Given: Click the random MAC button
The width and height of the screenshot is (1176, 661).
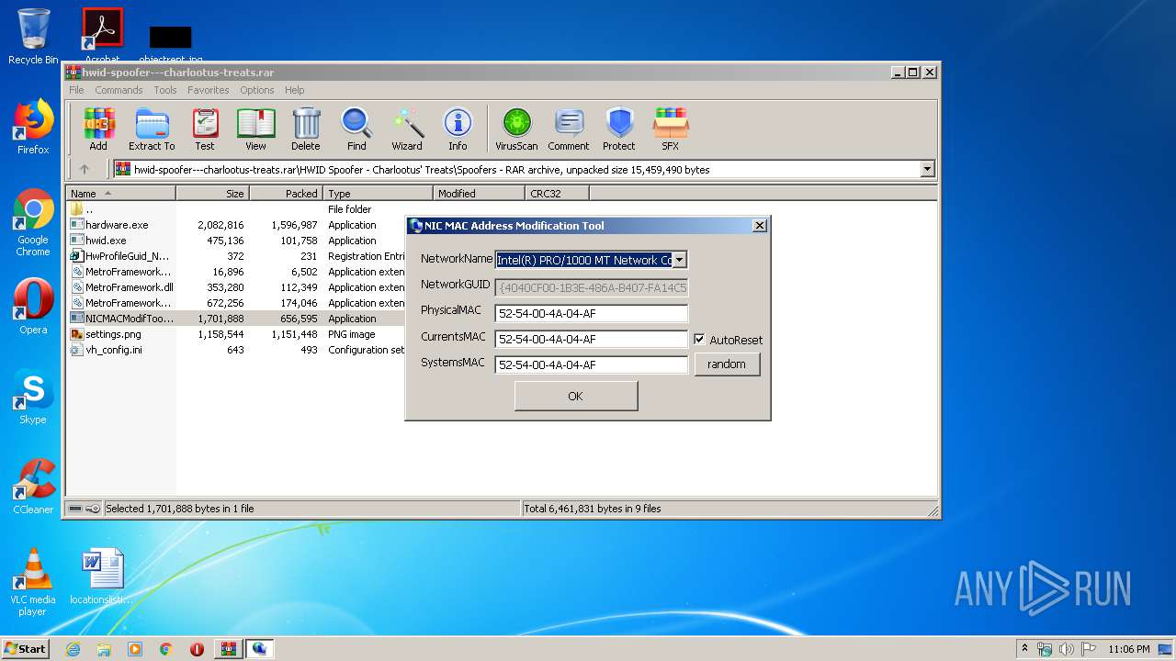Looking at the screenshot, I should tap(727, 364).
